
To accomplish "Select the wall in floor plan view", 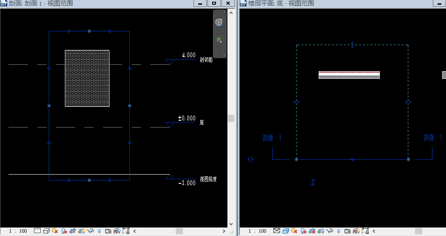I will pos(349,75).
